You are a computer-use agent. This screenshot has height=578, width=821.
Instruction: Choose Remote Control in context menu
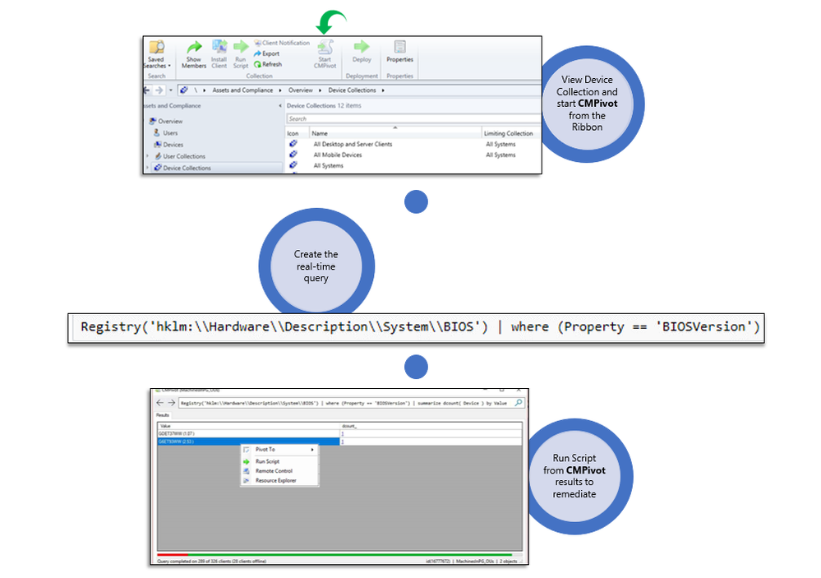click(279, 471)
